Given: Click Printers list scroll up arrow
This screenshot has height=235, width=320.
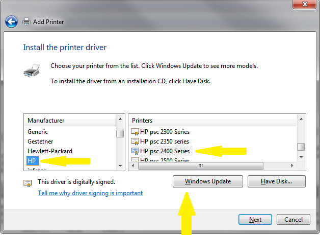Looking at the screenshot, I should (x=301, y=119).
